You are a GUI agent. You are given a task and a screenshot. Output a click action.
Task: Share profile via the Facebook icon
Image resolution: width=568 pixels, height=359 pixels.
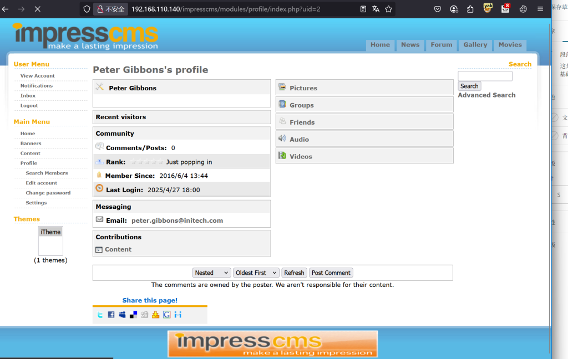pos(111,315)
